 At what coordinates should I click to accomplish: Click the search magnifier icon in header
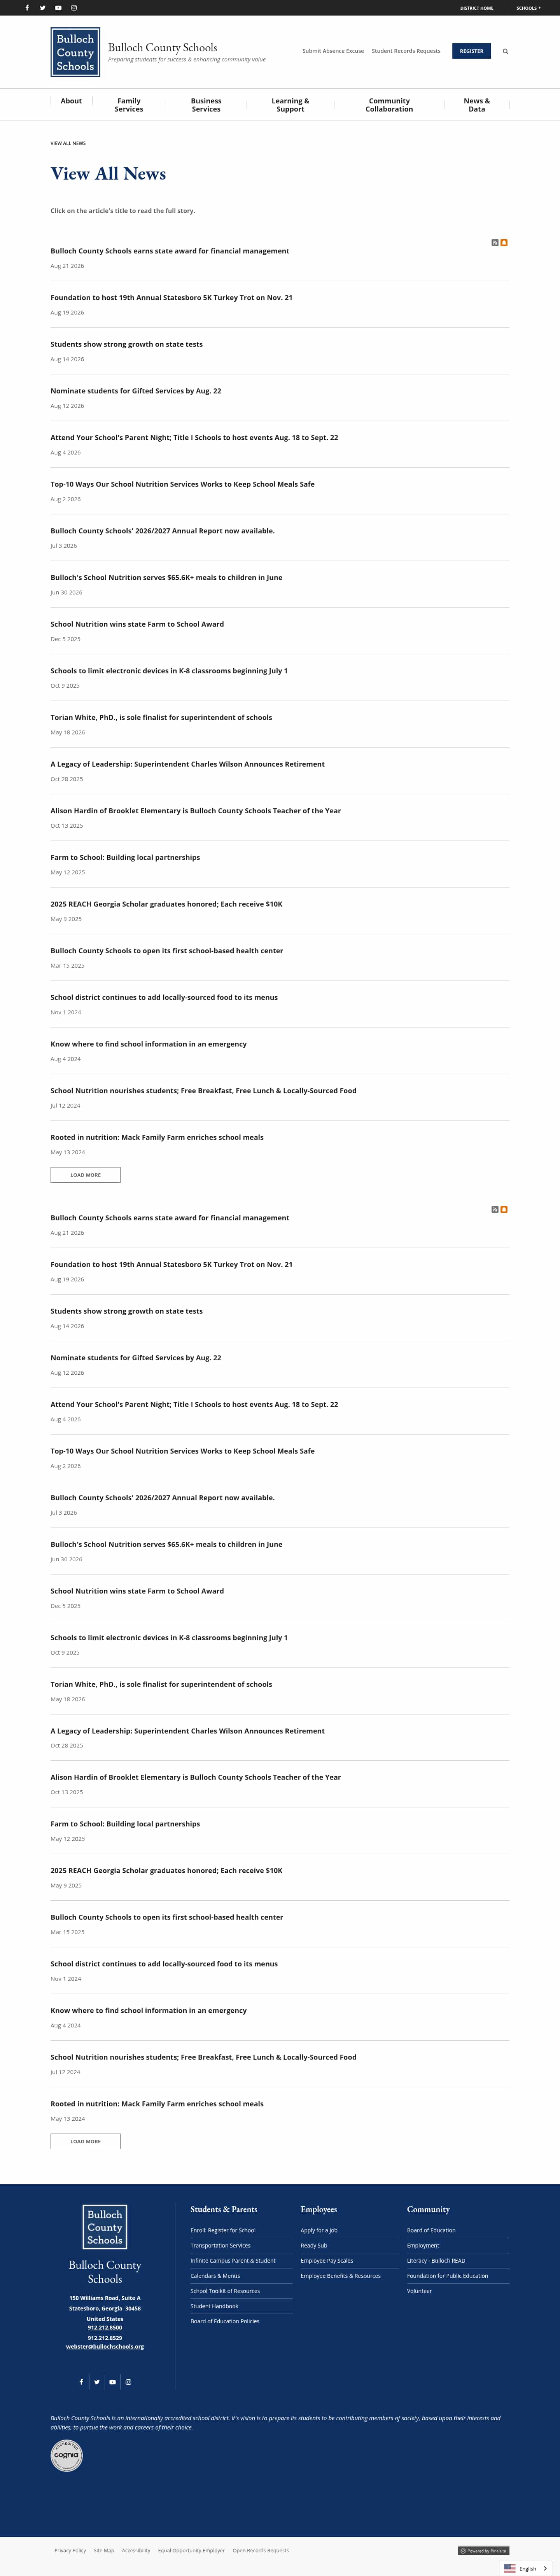(x=505, y=51)
